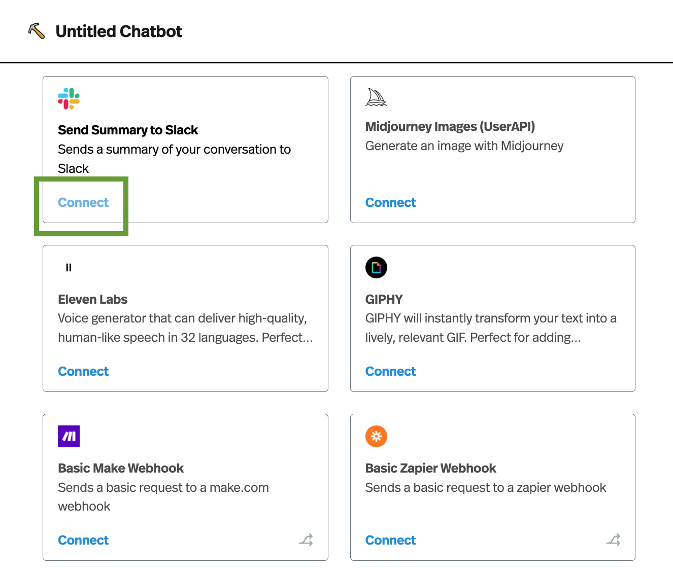The height and width of the screenshot is (575, 673).
Task: Select the Send Summary to Slack heading
Action: (128, 130)
